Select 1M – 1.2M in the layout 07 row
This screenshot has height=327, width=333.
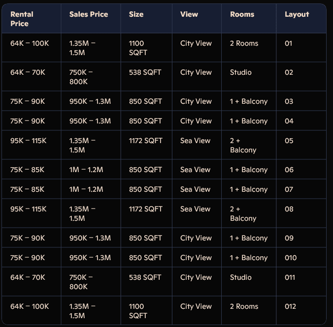tap(86, 189)
